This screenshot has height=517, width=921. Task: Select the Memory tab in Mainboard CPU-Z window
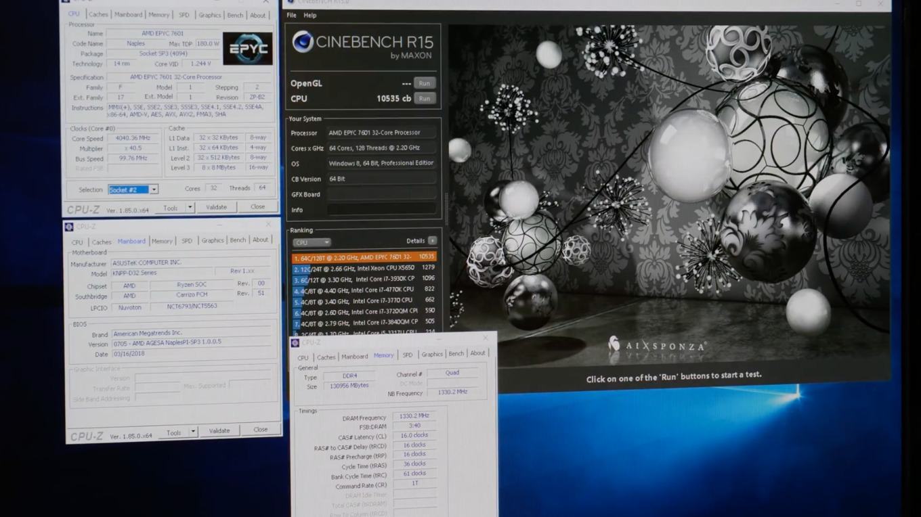click(162, 241)
